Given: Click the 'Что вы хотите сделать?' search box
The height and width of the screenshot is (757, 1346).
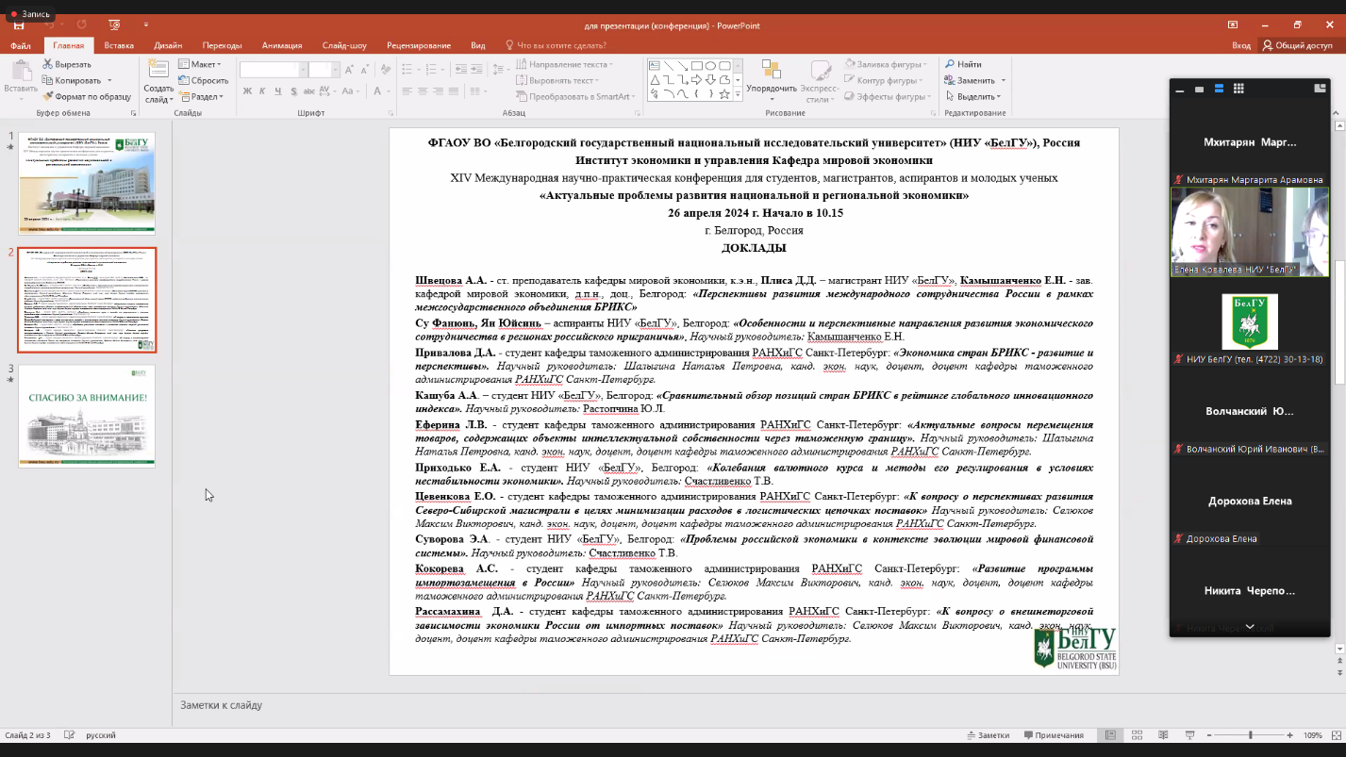Looking at the screenshot, I should pyautogui.click(x=555, y=45).
